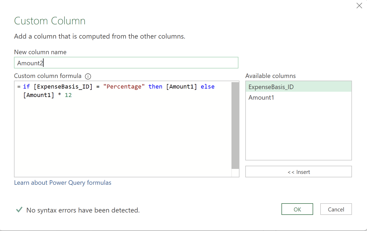
Task: Click 'No syntax errors have been detected' message
Action: (83, 210)
